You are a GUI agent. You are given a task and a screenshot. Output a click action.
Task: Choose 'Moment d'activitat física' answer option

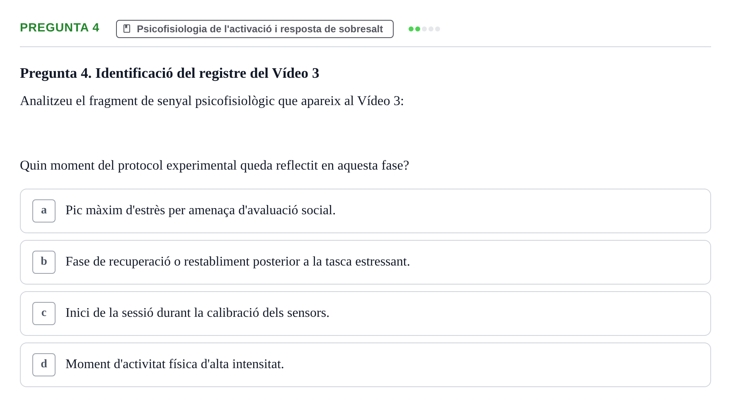point(365,365)
